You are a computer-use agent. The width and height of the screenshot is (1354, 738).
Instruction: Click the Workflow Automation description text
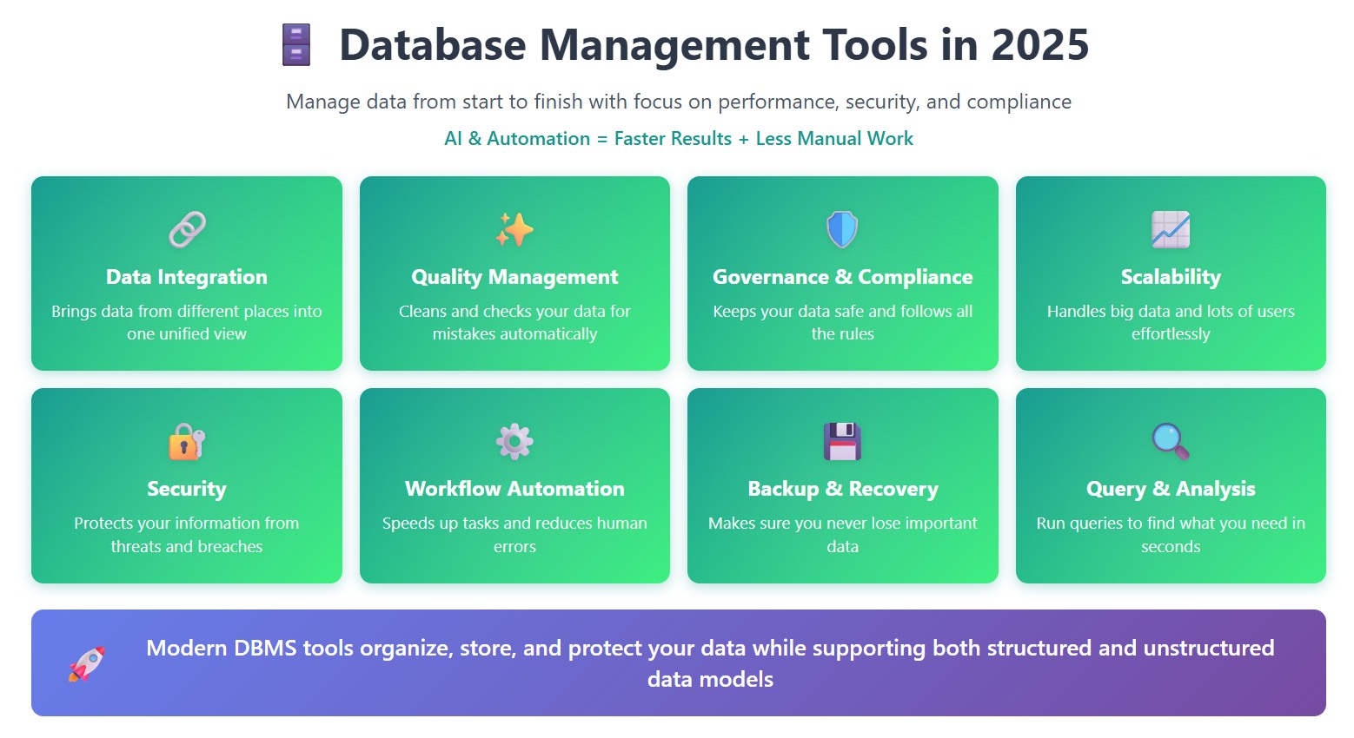pyautogui.click(x=514, y=535)
